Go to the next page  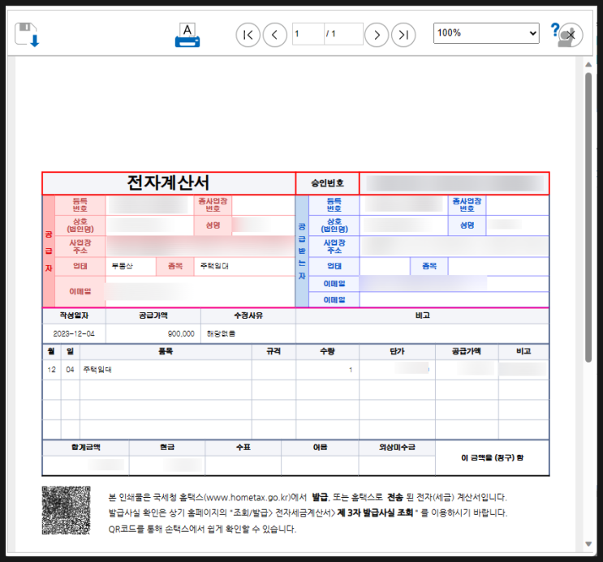coord(377,35)
